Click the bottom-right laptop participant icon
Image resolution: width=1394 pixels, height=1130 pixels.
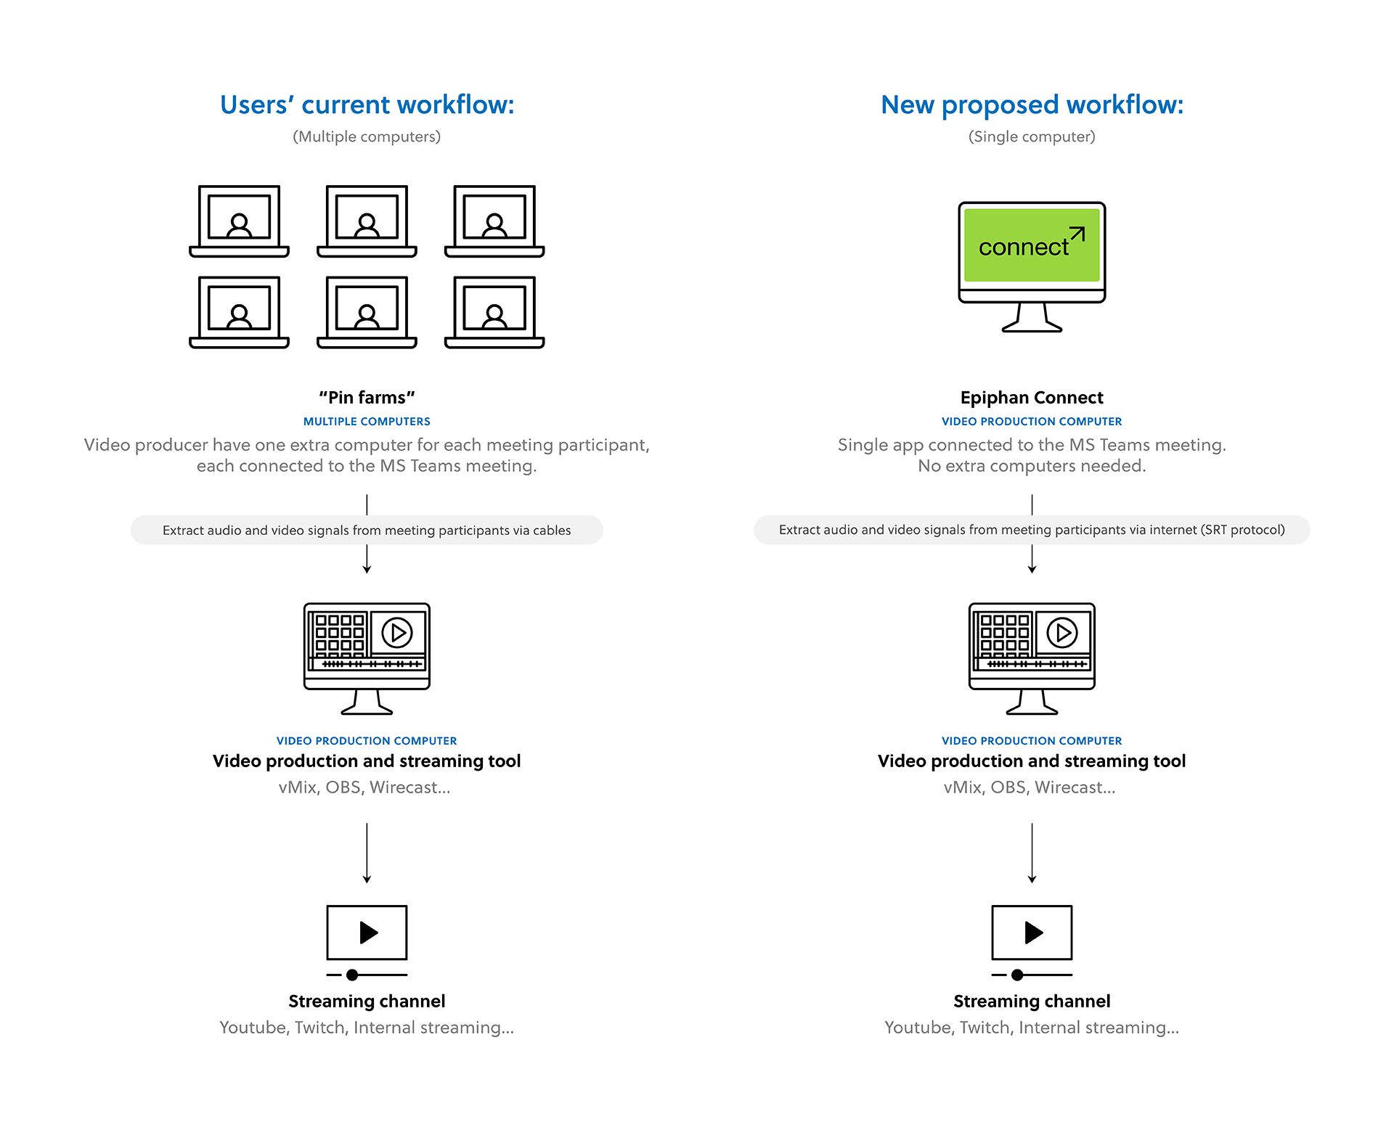494,312
